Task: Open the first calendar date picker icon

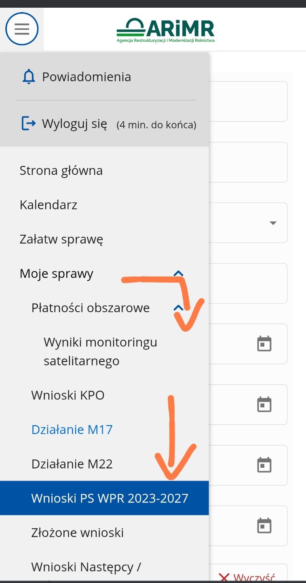Action: (x=264, y=344)
